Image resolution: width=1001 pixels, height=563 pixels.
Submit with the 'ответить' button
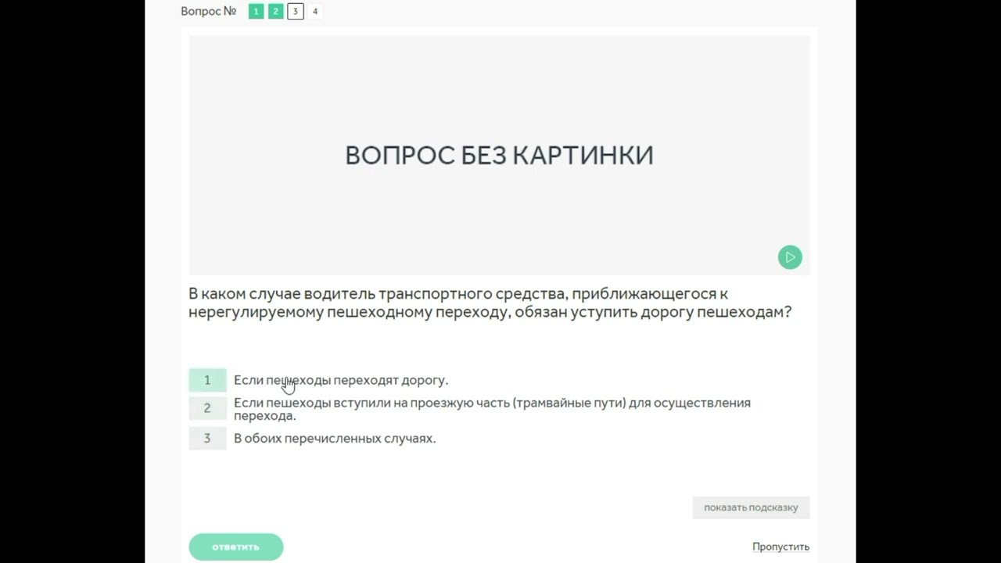tap(235, 547)
